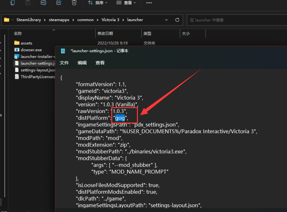
Task: Open the 查看 view dropdown in toolbar
Action: 126,3
